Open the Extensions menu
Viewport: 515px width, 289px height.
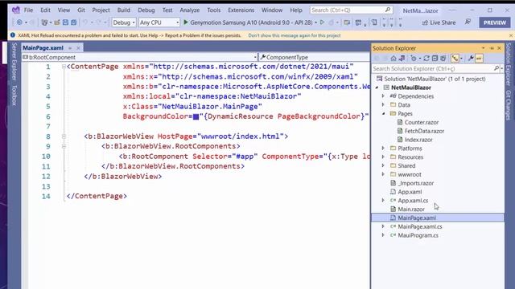point(241,10)
